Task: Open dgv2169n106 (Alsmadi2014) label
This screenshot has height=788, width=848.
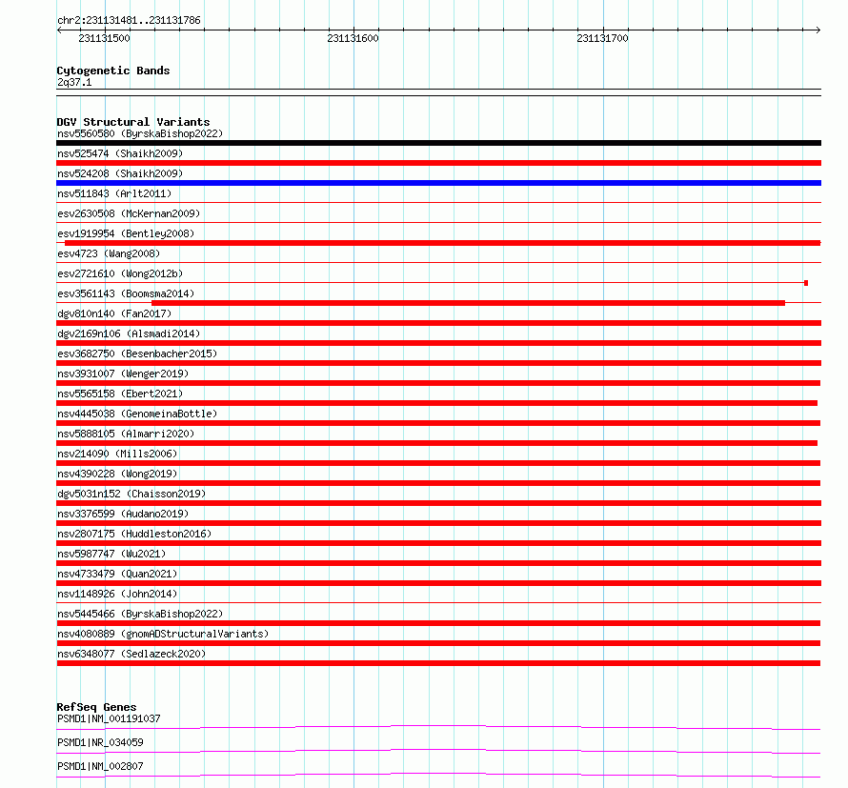Action: pyautogui.click(x=129, y=333)
